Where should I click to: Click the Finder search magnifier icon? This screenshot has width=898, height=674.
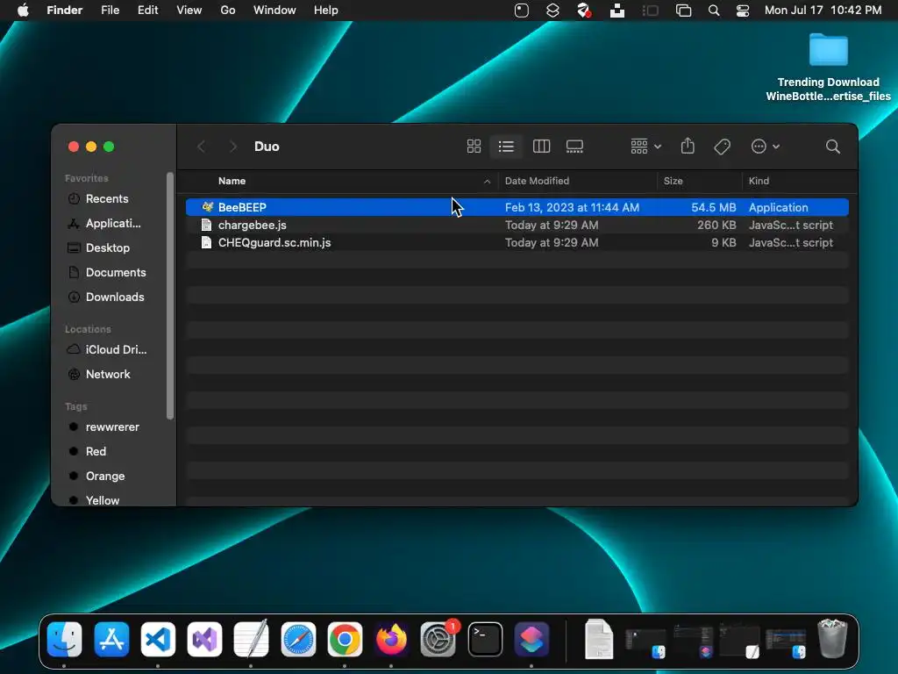tap(833, 147)
